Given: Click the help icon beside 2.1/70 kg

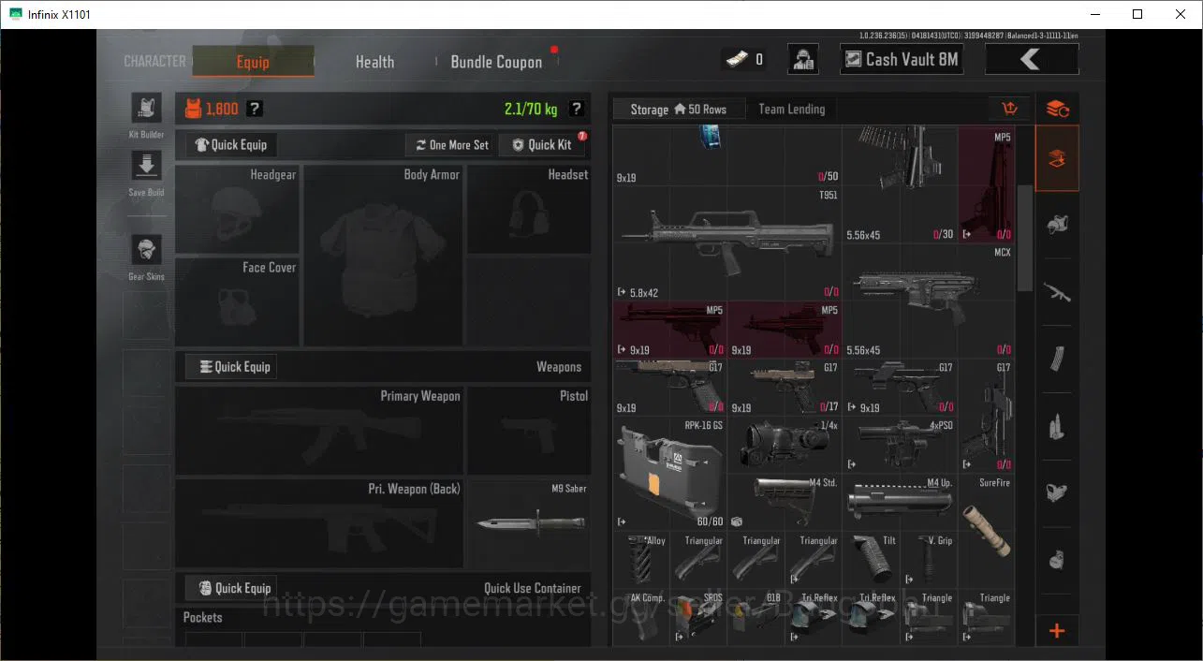Looking at the screenshot, I should pos(576,109).
